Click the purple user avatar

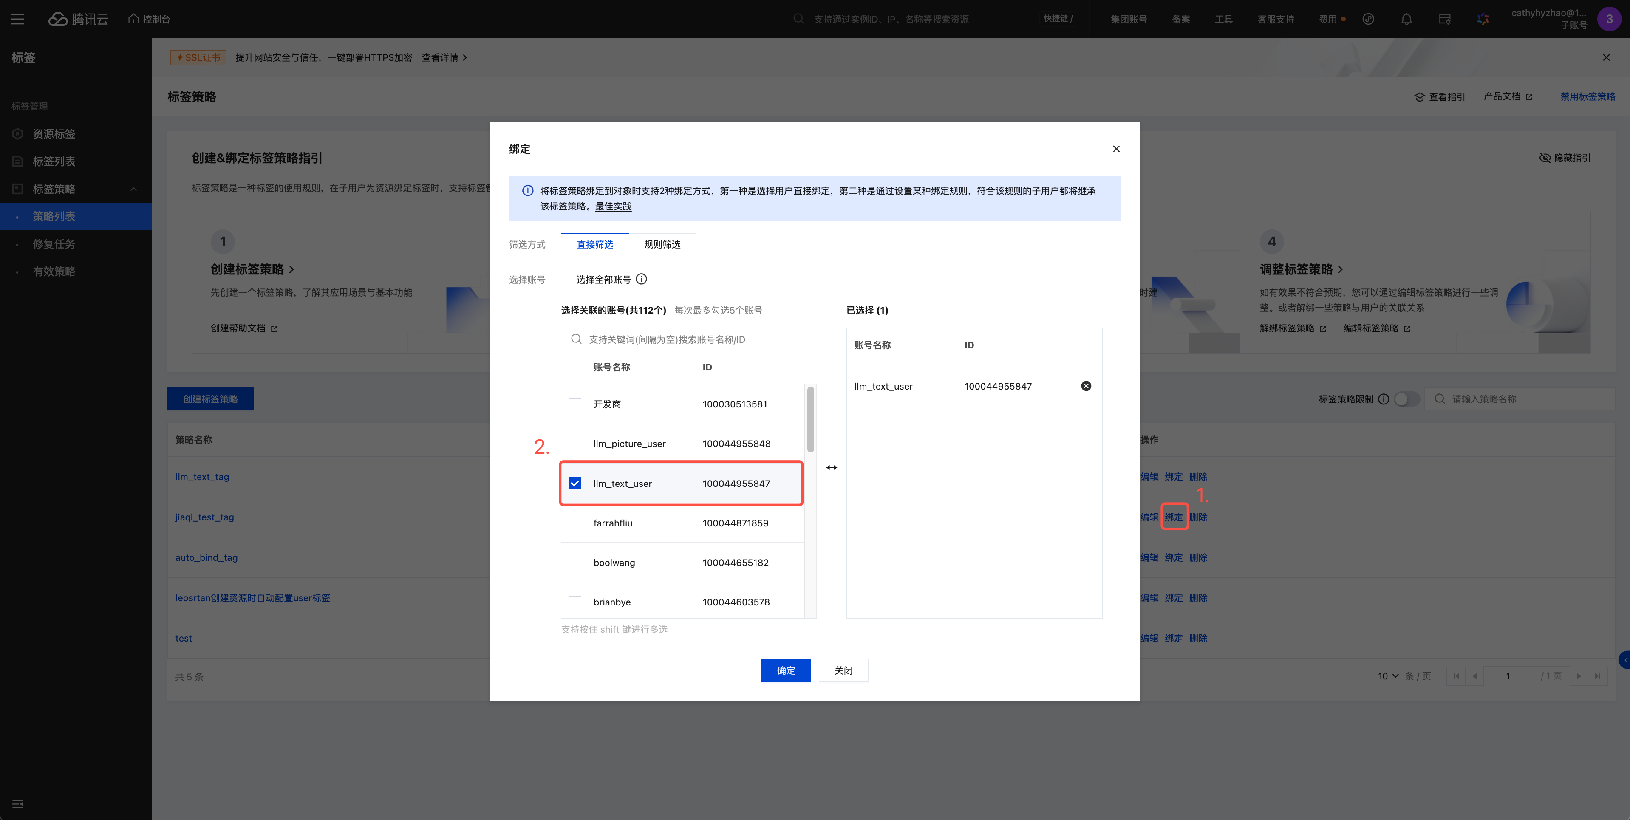(x=1608, y=19)
